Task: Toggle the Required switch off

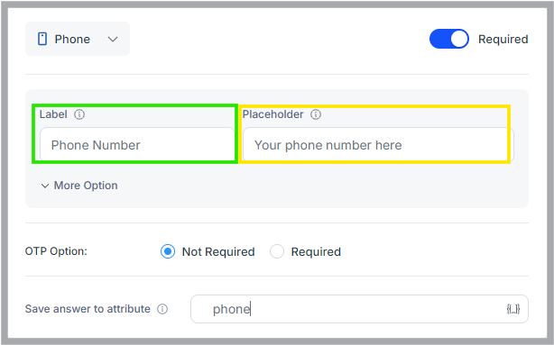Action: coord(449,39)
